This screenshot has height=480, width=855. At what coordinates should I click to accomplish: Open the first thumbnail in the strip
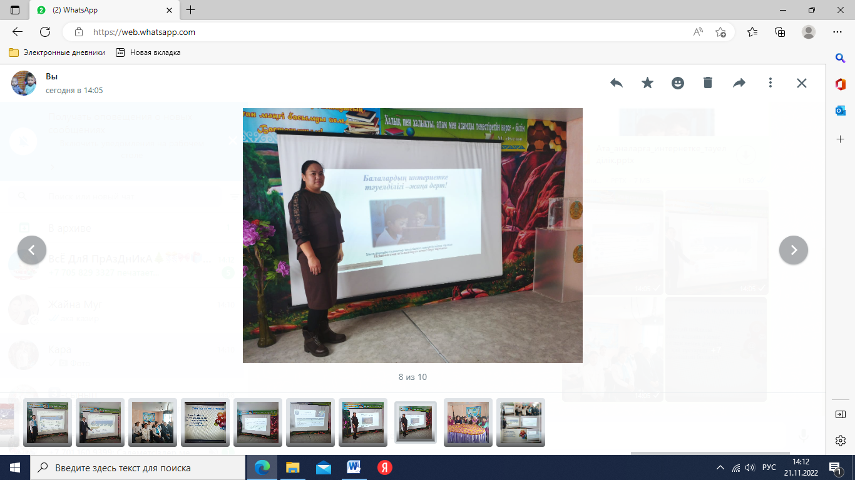(48, 422)
